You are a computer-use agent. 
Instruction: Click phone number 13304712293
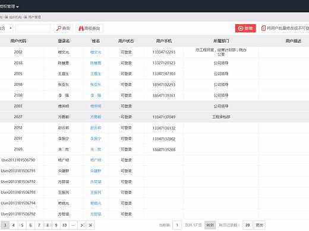[x=164, y=52]
